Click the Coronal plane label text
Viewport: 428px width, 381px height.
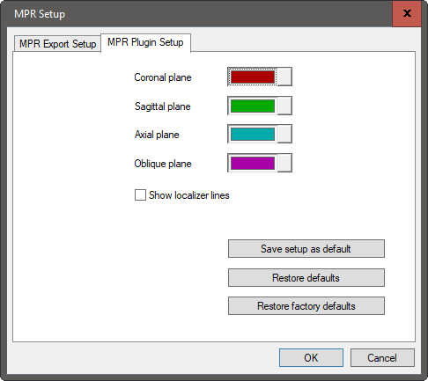click(x=163, y=77)
